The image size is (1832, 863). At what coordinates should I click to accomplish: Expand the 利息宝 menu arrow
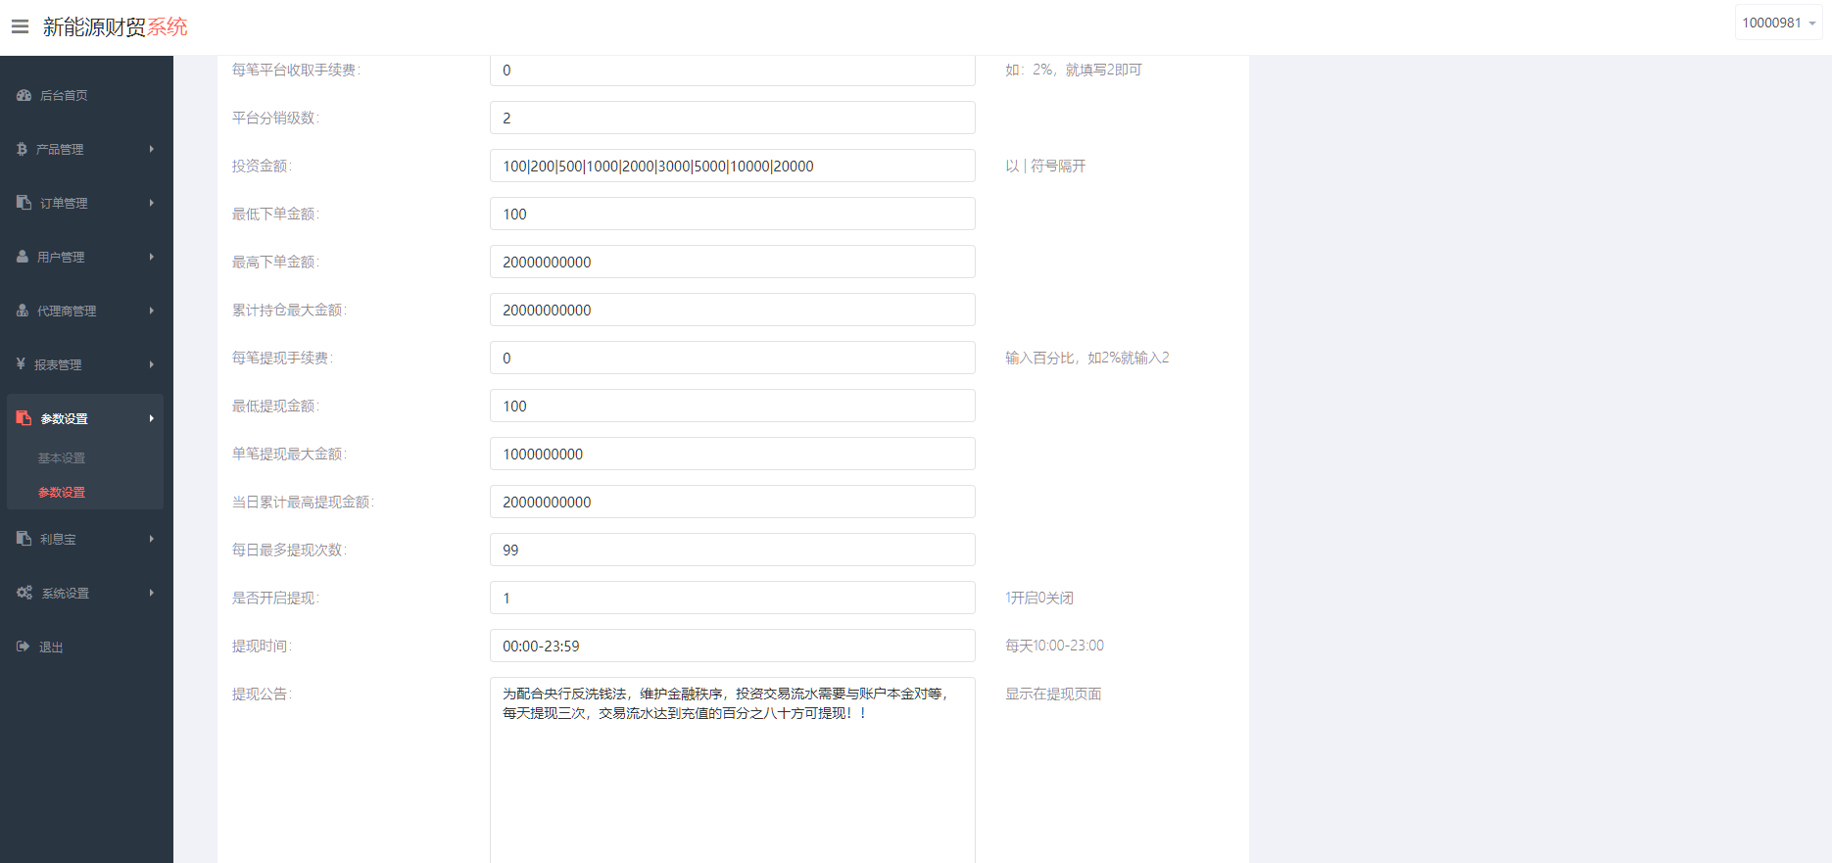(x=152, y=539)
